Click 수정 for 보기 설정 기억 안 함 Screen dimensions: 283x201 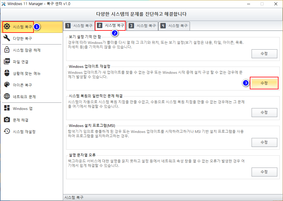[264, 54]
